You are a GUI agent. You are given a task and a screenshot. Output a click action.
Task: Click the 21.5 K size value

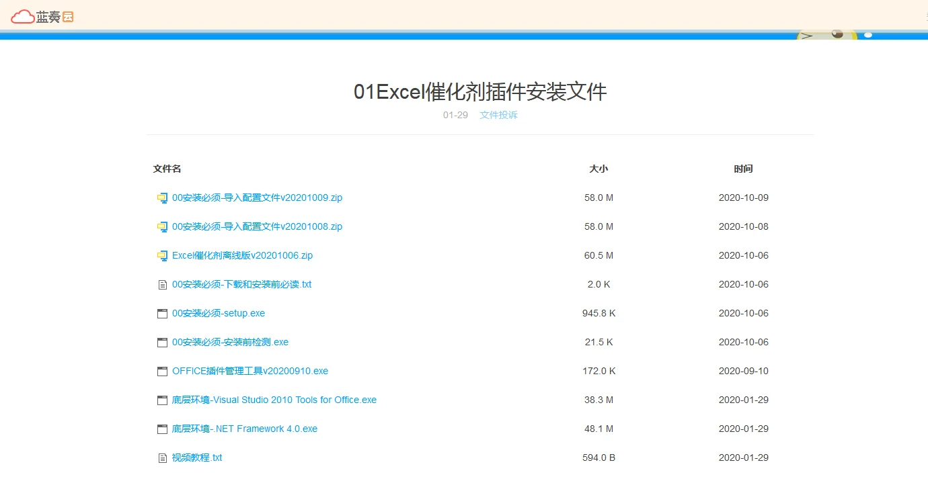coord(599,342)
